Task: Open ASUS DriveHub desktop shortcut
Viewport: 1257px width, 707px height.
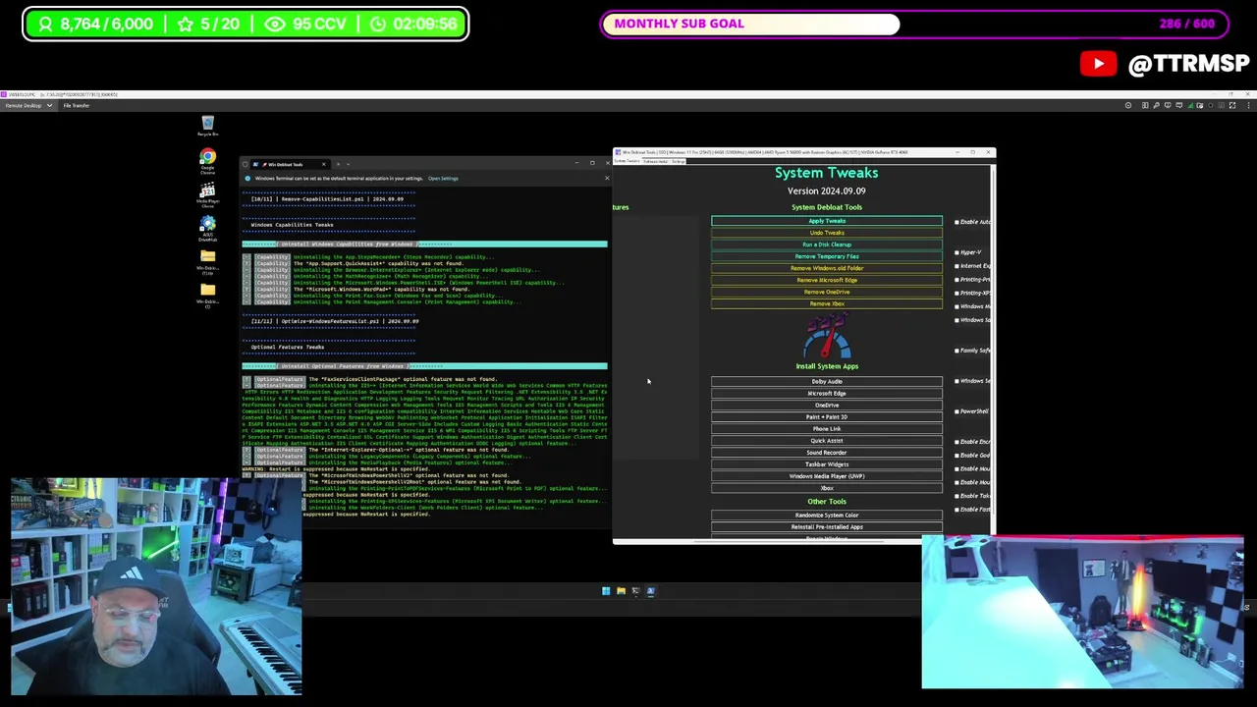Action: tap(207, 227)
